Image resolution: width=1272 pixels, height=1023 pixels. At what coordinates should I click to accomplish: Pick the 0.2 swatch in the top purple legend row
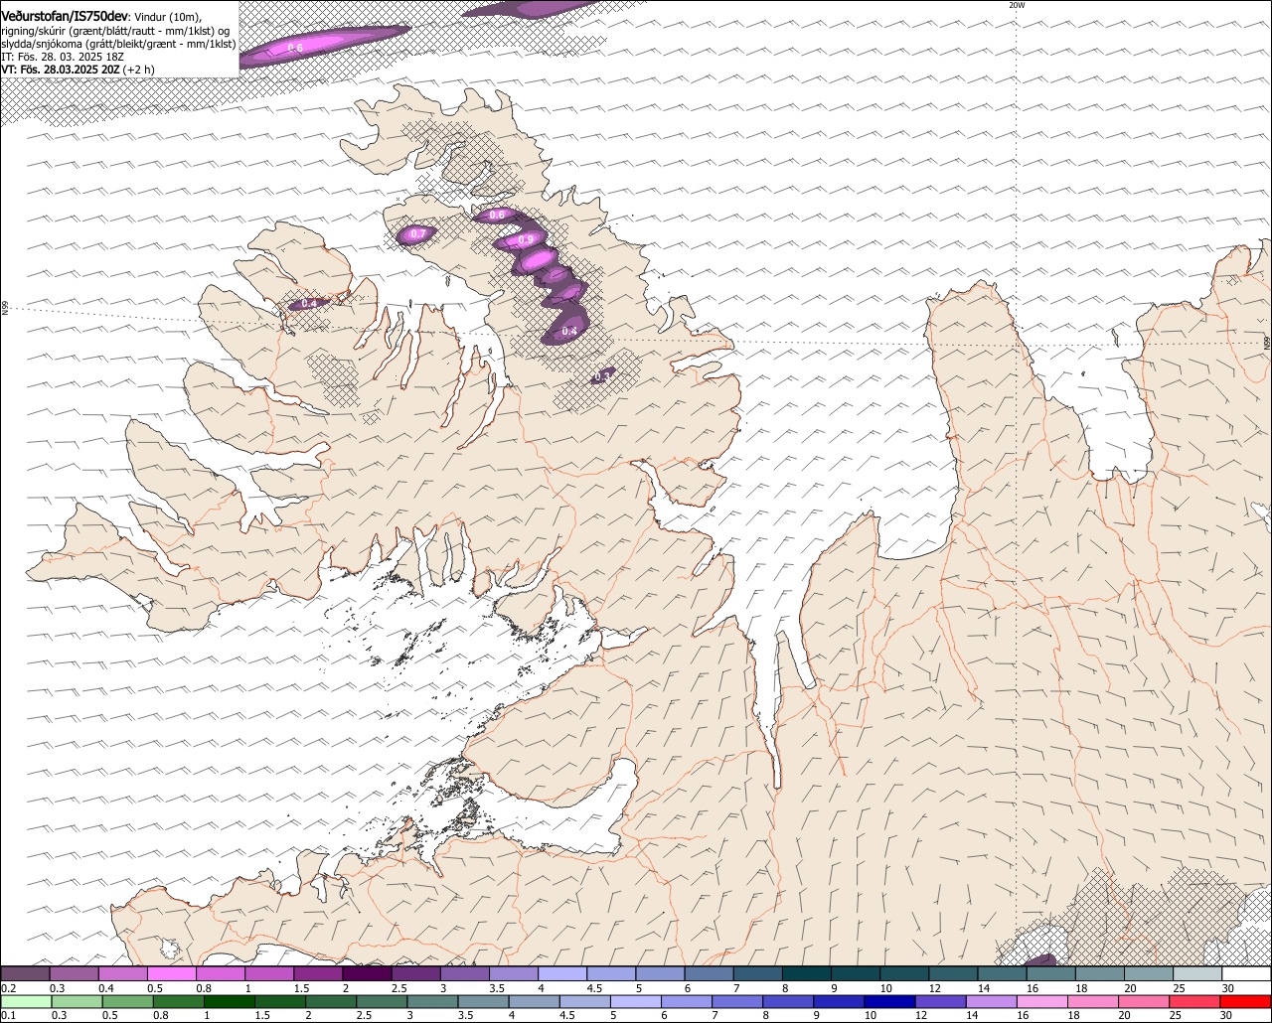click(x=25, y=974)
